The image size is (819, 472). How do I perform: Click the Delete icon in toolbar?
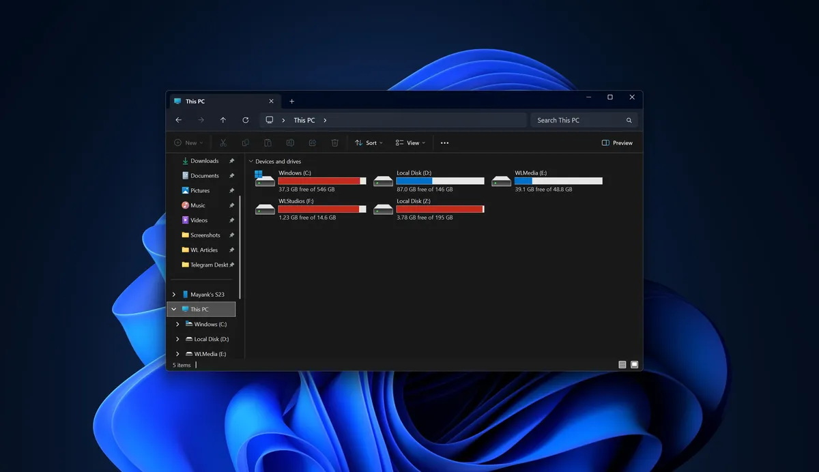(334, 143)
